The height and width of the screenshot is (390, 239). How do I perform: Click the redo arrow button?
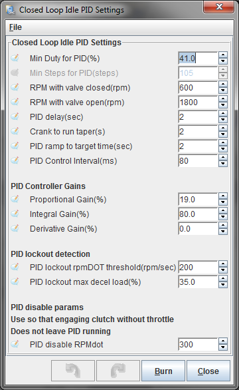(118, 371)
